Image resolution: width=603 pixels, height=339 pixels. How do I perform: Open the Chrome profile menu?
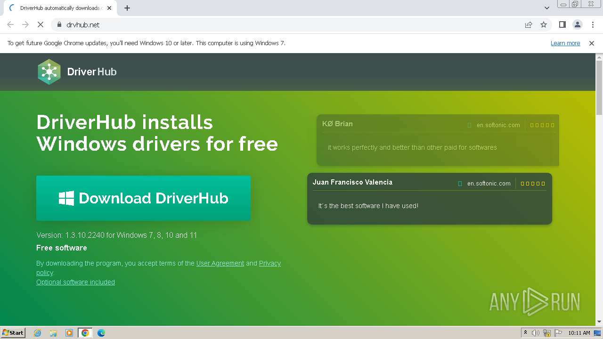pos(577,24)
